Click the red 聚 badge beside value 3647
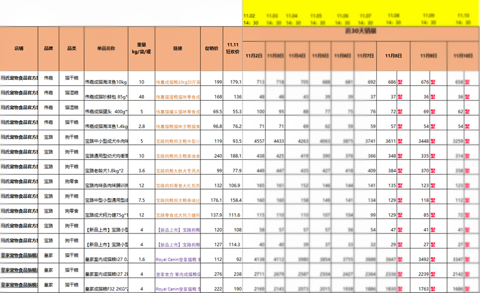Screen dimensions: 480x293 400,259
